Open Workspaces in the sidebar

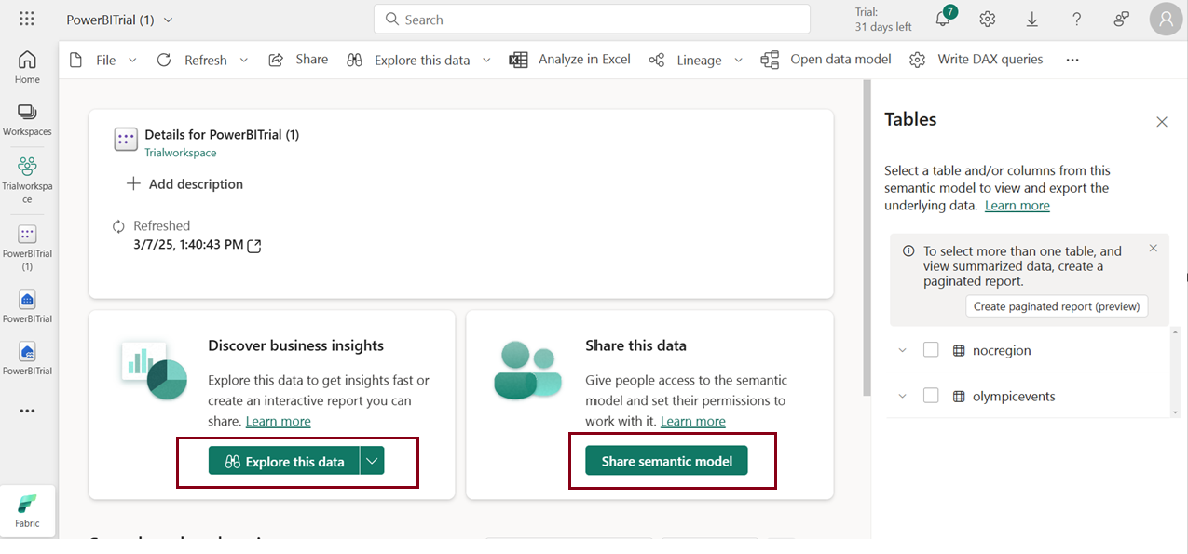(27, 119)
